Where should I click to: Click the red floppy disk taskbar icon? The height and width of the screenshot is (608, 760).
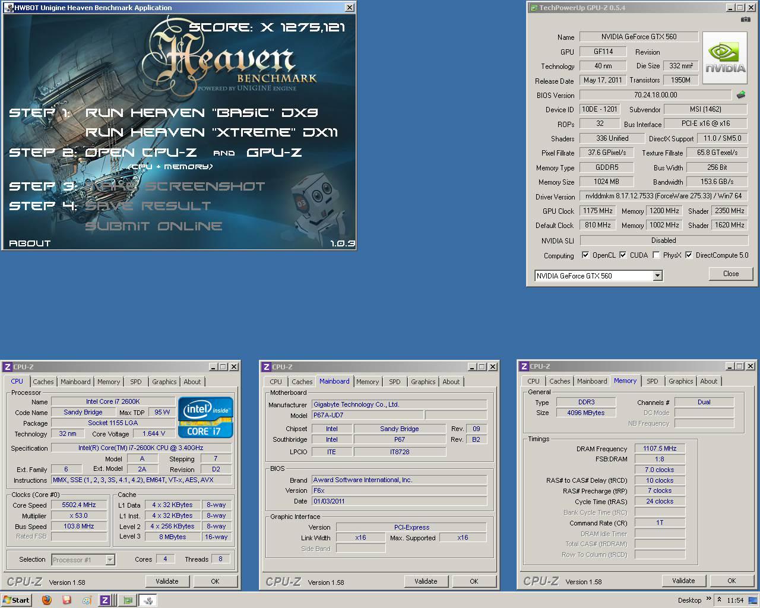[66, 600]
